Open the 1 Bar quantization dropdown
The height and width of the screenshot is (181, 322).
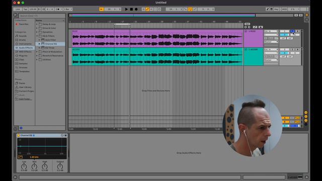click(x=68, y=9)
